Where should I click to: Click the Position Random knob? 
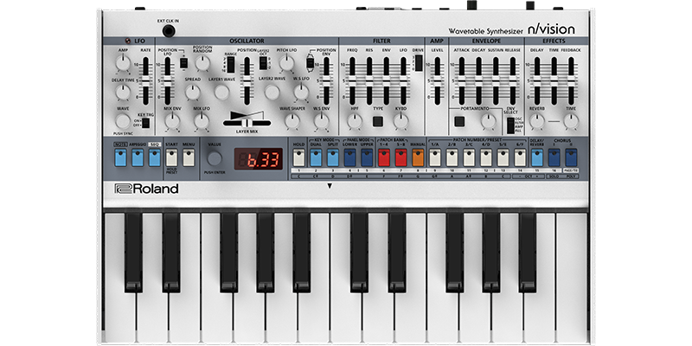(202, 64)
